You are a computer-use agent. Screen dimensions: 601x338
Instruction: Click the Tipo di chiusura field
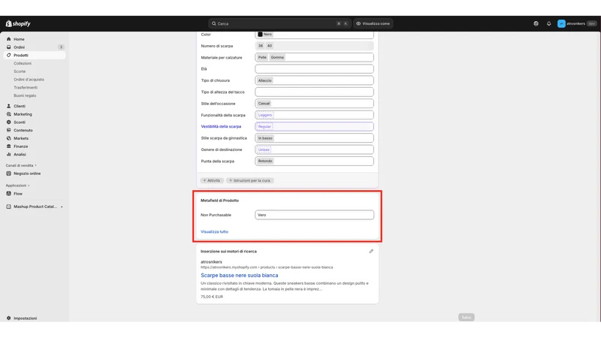coord(314,80)
